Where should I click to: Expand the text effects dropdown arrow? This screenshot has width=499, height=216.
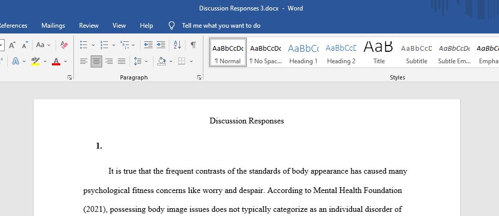click(x=24, y=61)
